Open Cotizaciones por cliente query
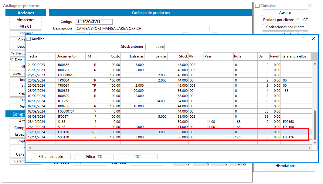Viewport: 323px width, 184px height. click(x=285, y=27)
